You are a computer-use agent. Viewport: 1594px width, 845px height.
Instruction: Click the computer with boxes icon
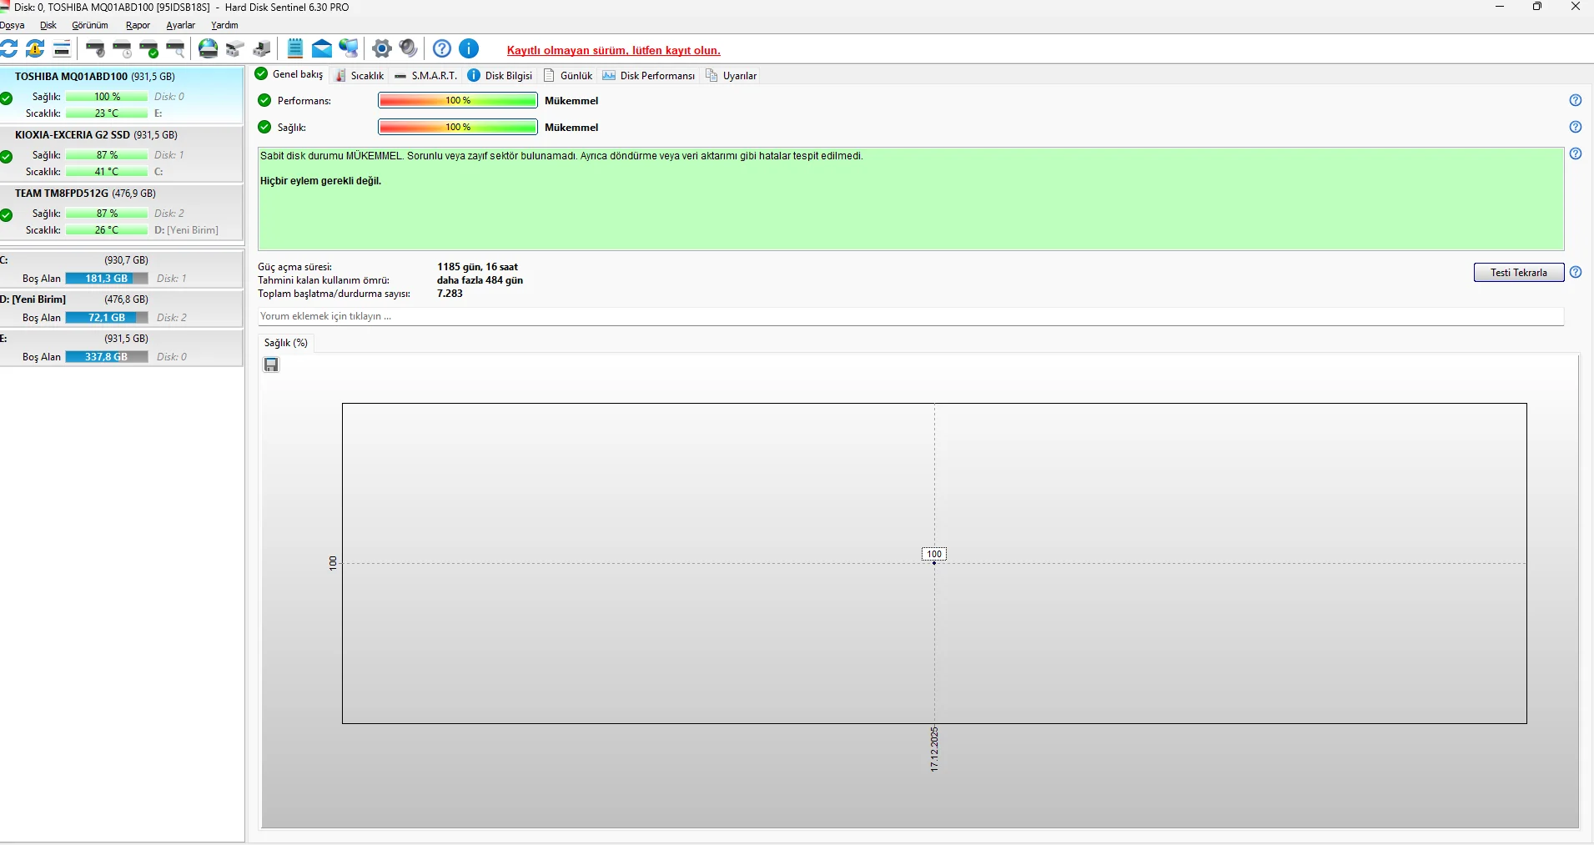tap(262, 48)
